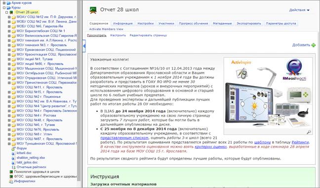The height and width of the screenshot is (188, 320).
Task: Open the Прогресс обучения tab
Action: [193, 24]
